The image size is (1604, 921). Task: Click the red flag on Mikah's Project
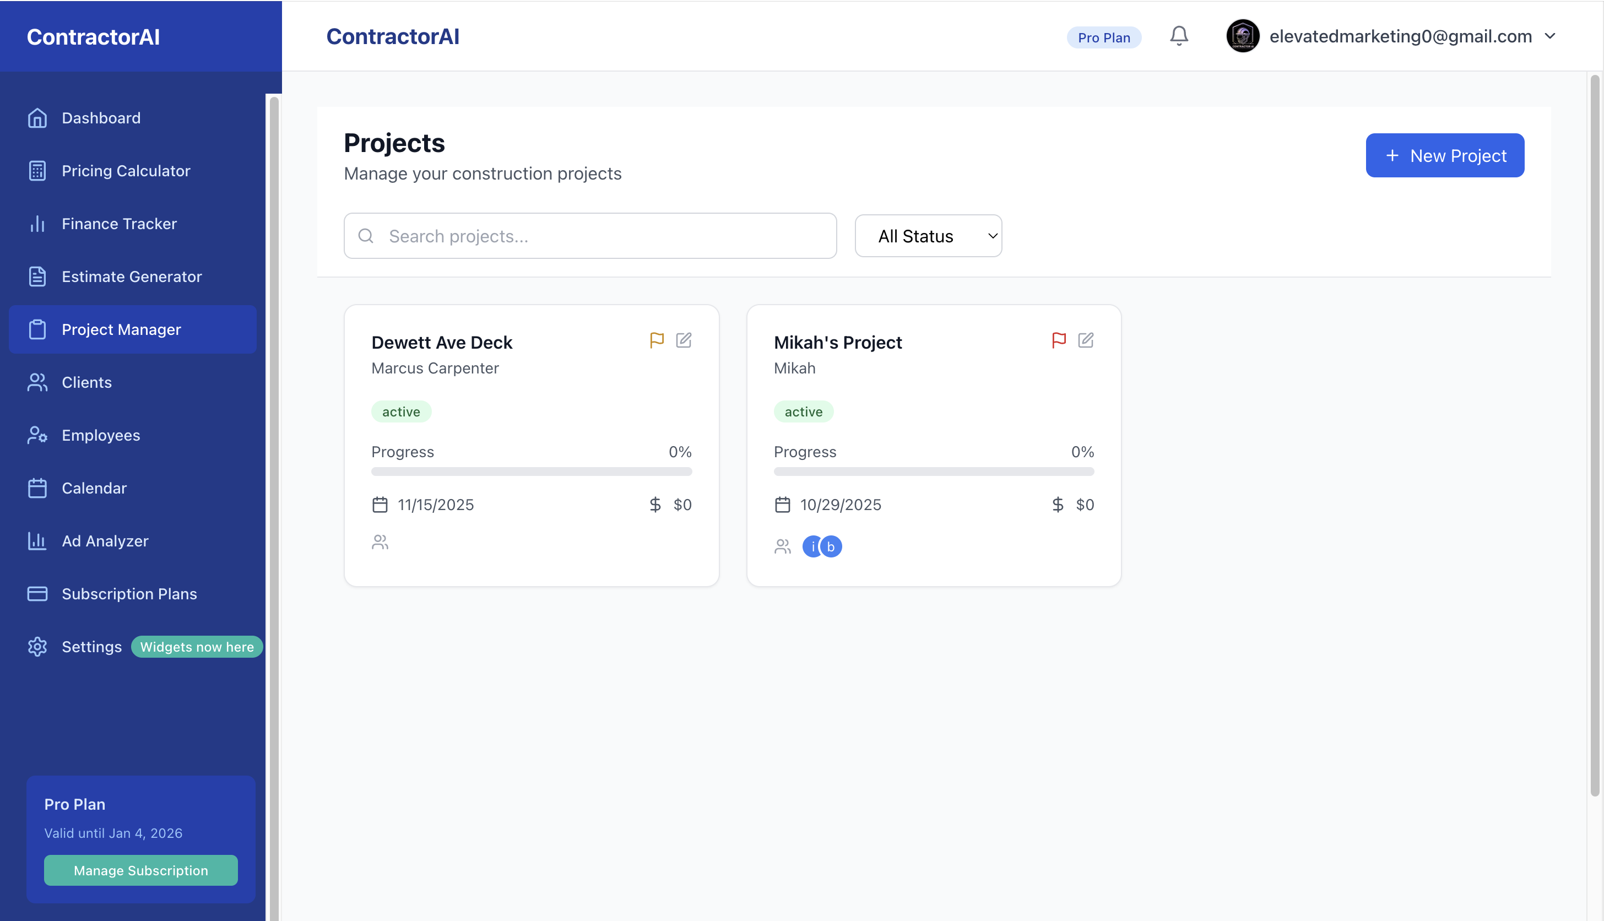coord(1058,340)
